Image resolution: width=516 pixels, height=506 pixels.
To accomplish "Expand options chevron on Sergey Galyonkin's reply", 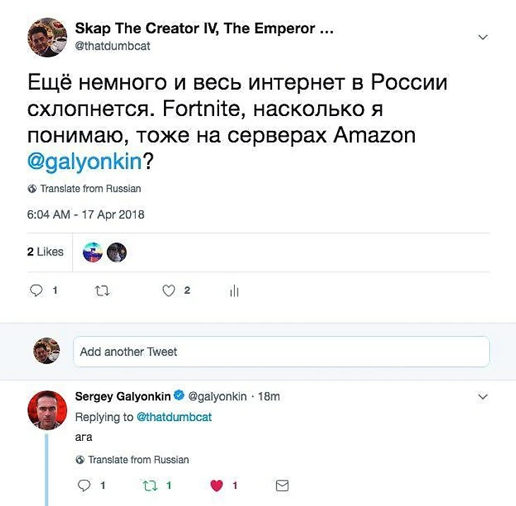I will [x=483, y=396].
